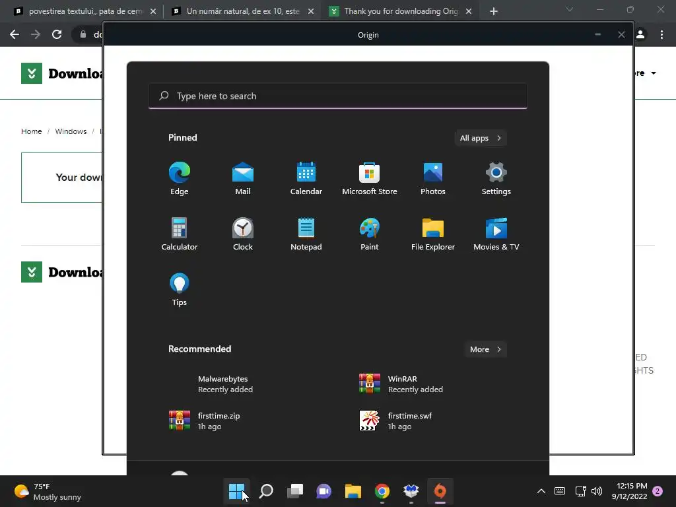Viewport: 676px width, 507px height.
Task: Open volume control tray icon
Action: 597,491
